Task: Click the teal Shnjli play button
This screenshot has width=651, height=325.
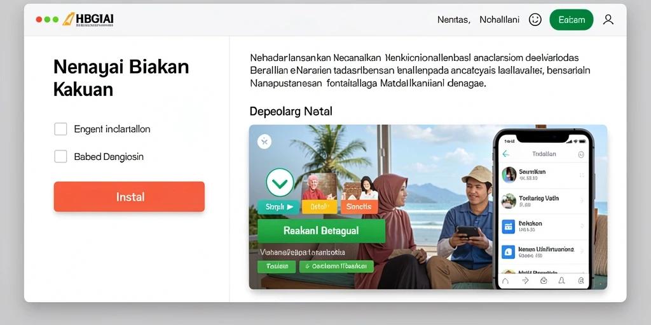Action: (x=278, y=207)
